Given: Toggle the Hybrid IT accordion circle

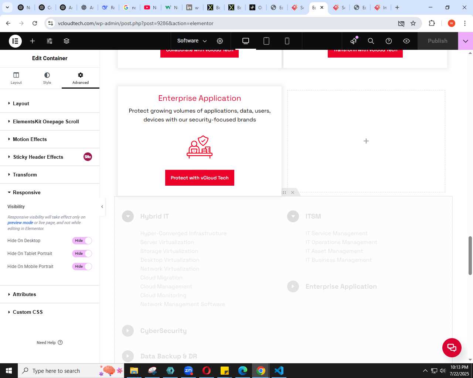Looking at the screenshot, I should tap(128, 216).
